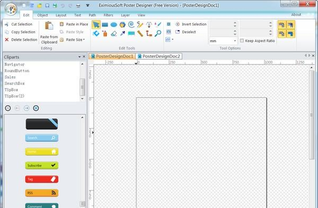Toggle top-left sharp corner option button

pyautogui.click(x=282, y=25)
